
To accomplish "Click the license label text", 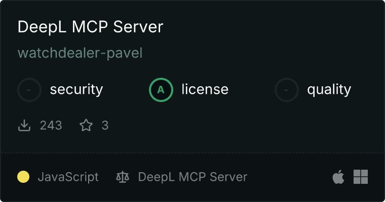I will [x=205, y=89].
